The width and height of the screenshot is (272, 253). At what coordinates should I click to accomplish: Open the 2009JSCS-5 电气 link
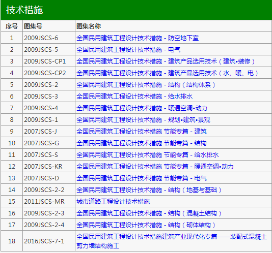tap(128, 50)
